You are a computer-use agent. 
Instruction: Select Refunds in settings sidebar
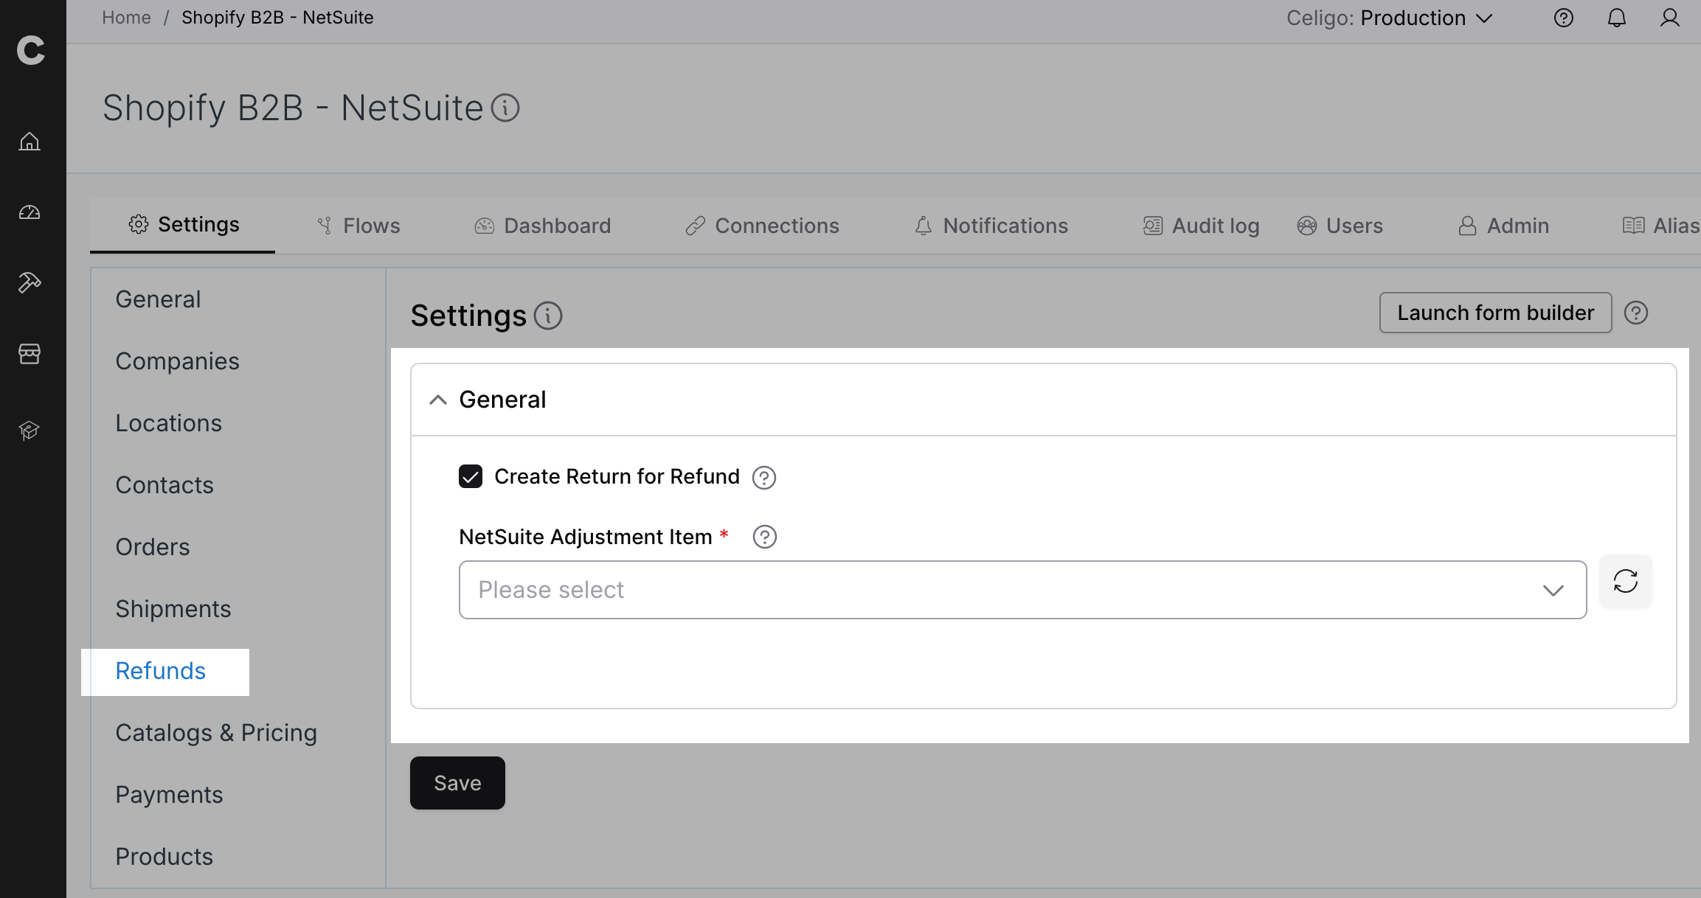(x=160, y=671)
